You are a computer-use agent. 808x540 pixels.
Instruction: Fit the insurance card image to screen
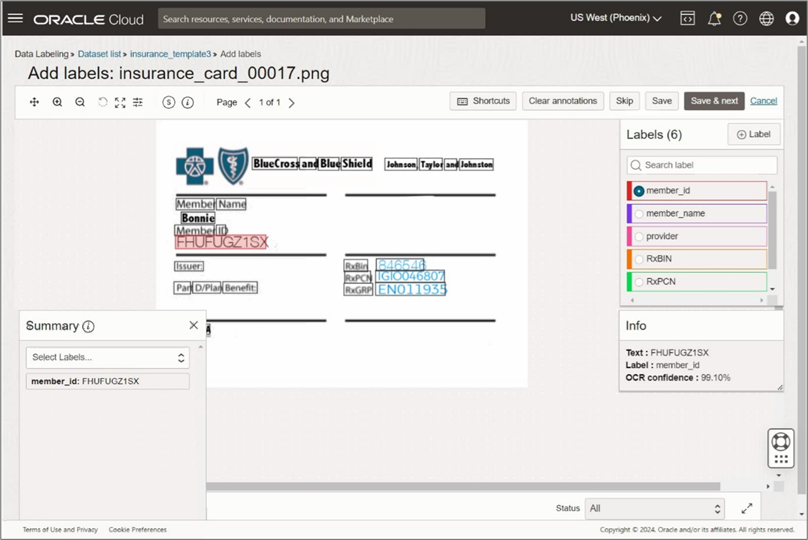click(x=120, y=102)
